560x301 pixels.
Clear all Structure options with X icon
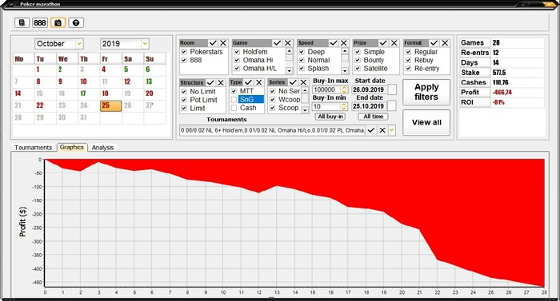click(x=221, y=83)
